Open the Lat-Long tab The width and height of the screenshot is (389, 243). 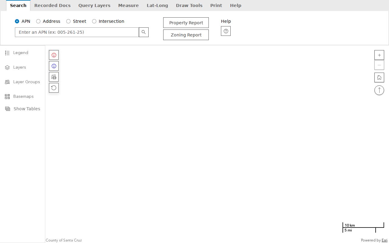pyautogui.click(x=157, y=5)
